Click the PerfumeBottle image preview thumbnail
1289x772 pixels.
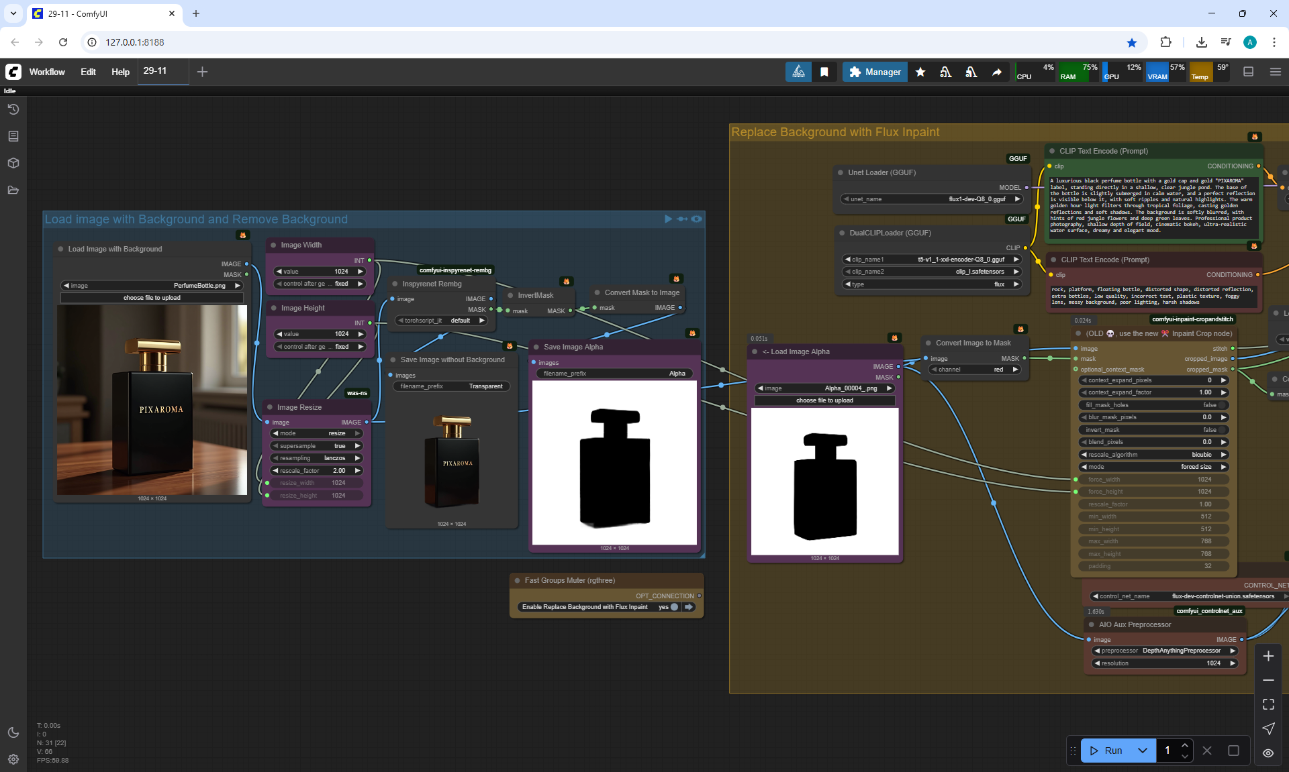point(152,400)
